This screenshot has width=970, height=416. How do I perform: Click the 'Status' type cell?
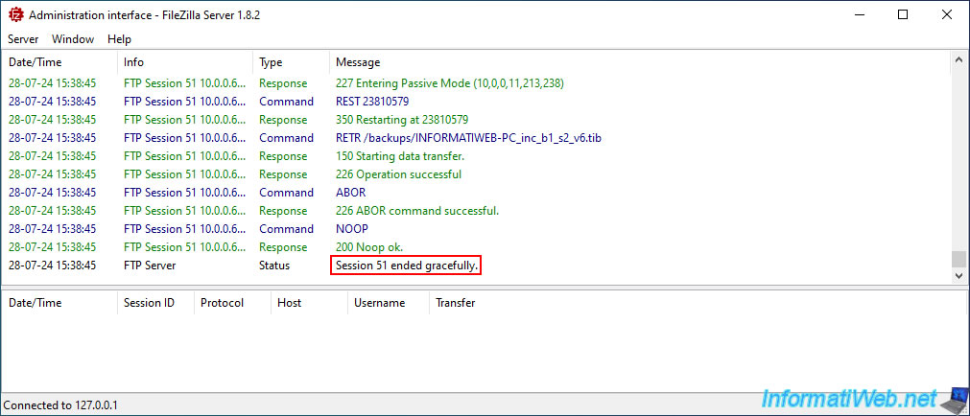click(x=274, y=266)
